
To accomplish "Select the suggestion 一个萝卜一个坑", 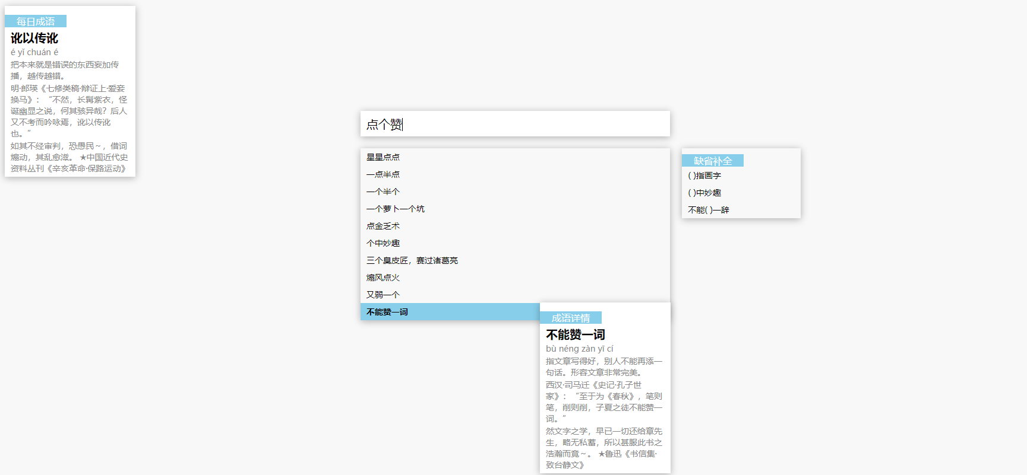I will (x=515, y=209).
